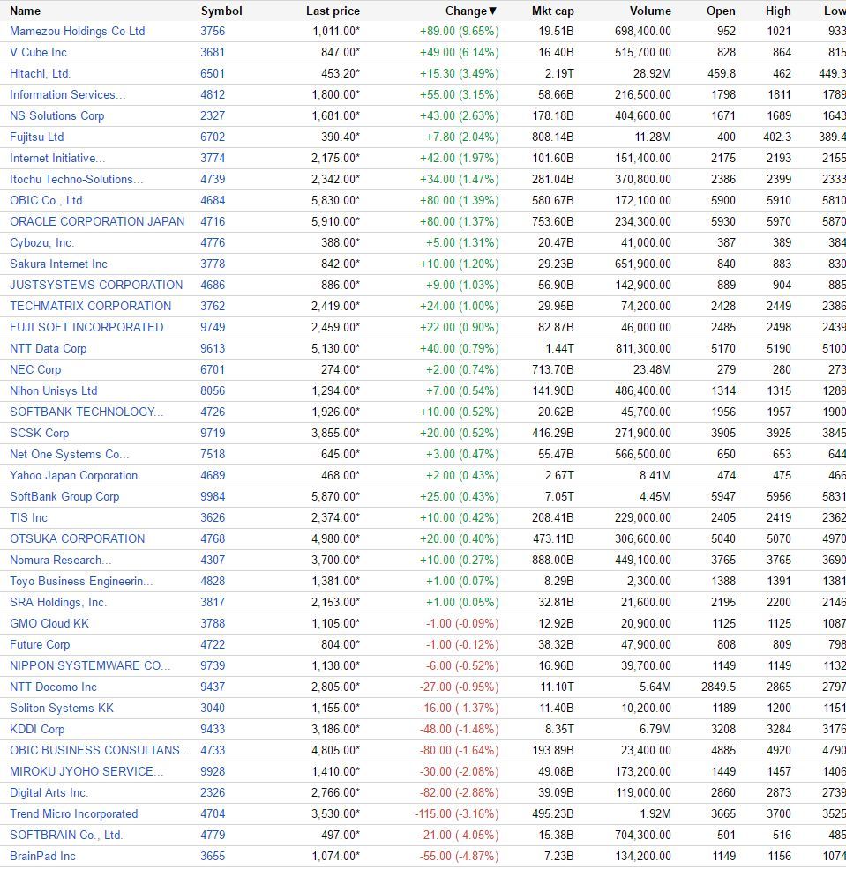Open Sakura Internet Inc link

58,264
